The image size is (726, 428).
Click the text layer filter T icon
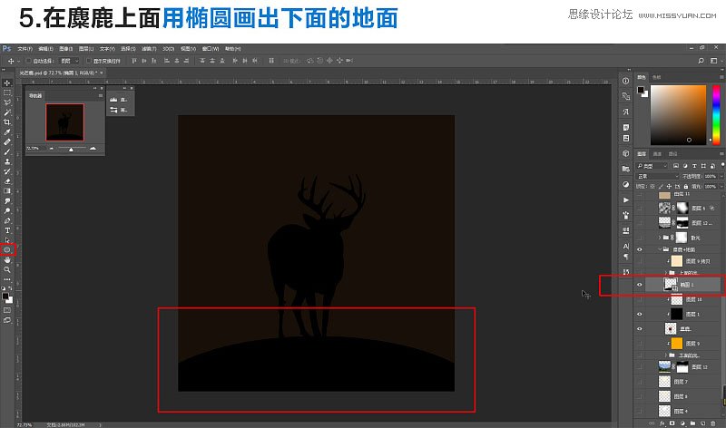pos(694,166)
